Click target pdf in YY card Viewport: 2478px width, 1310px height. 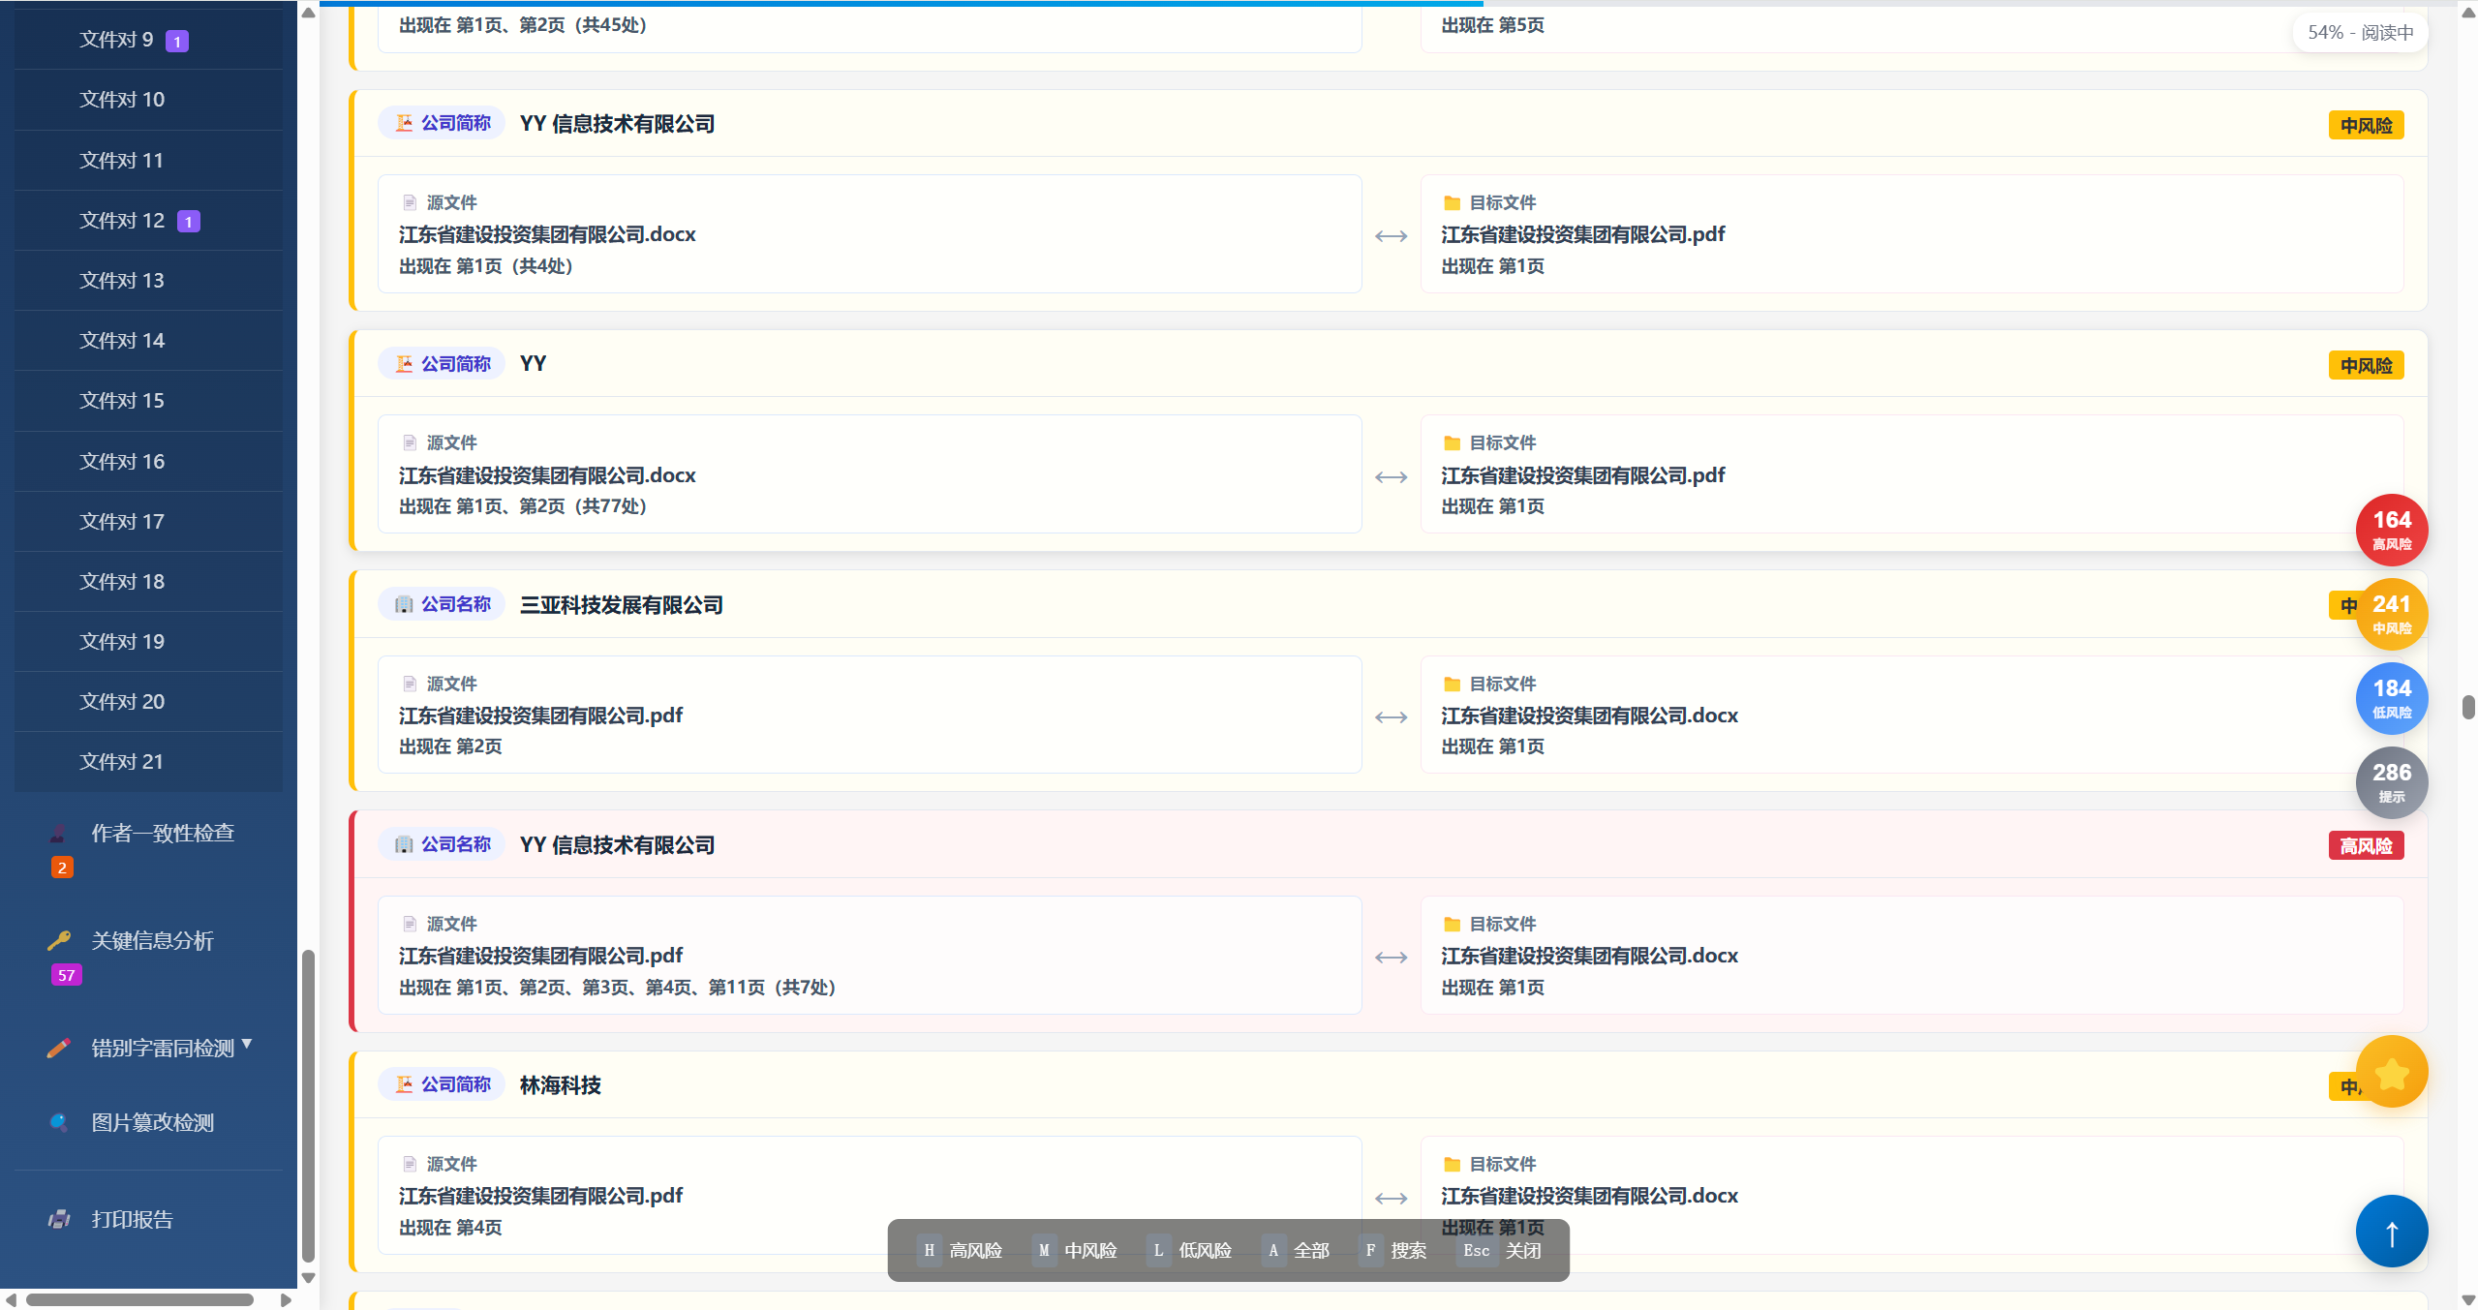coord(1582,475)
